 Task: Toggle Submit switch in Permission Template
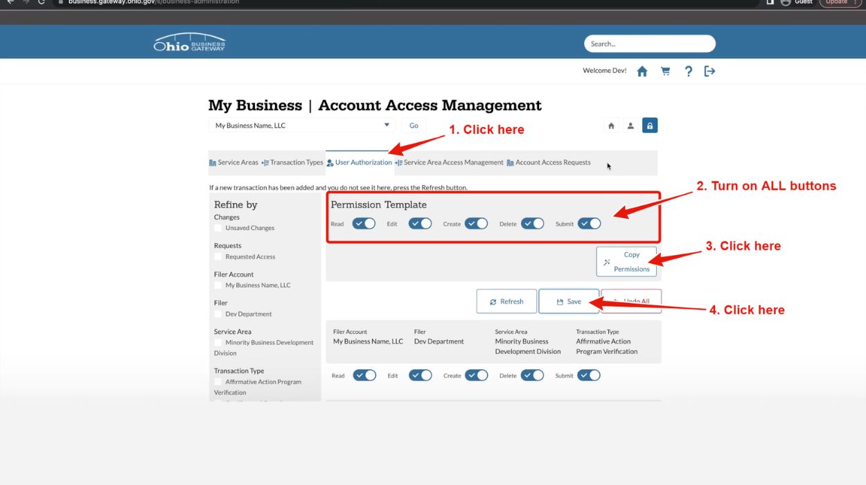pyautogui.click(x=589, y=224)
